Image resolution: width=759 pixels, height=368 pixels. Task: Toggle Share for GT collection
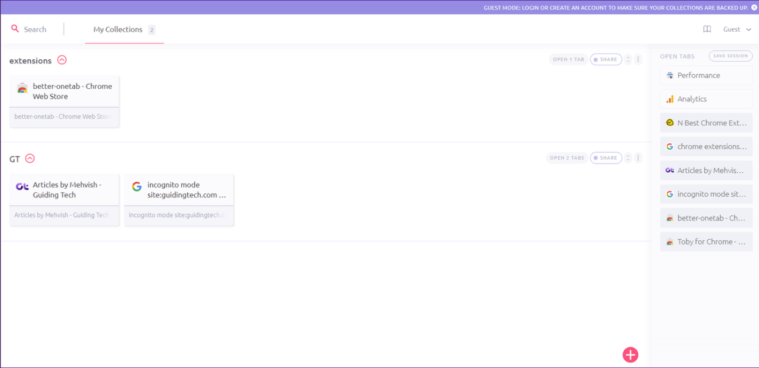[605, 158]
